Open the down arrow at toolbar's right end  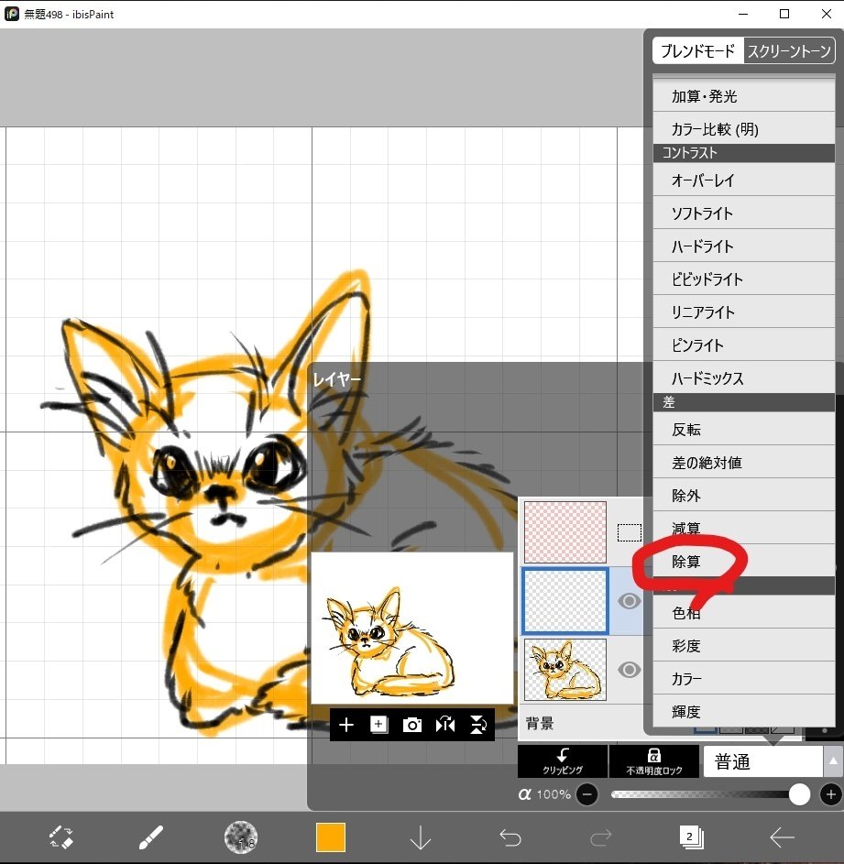click(x=420, y=837)
